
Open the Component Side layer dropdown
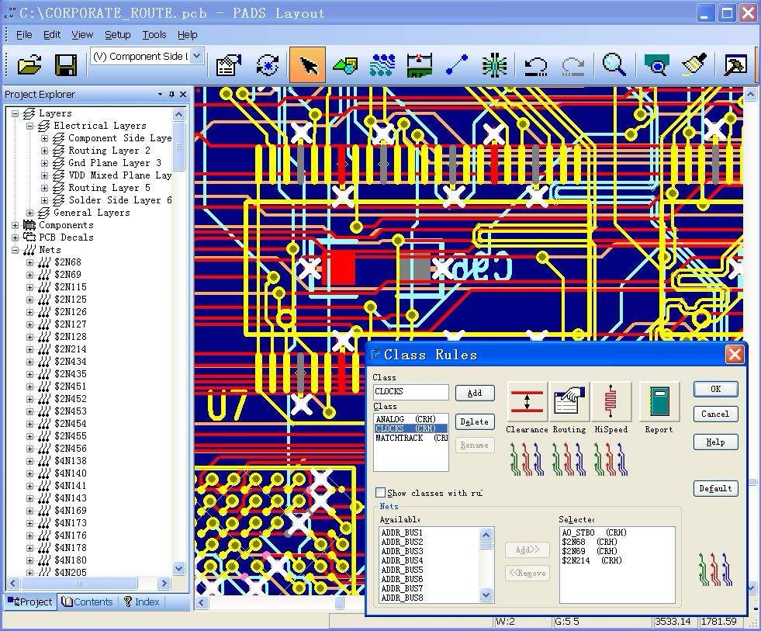[147, 57]
